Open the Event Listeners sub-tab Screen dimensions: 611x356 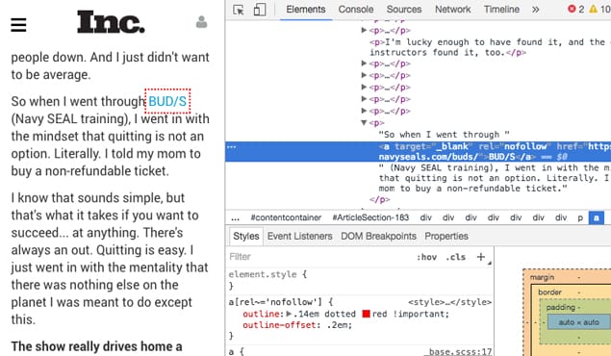pos(299,236)
